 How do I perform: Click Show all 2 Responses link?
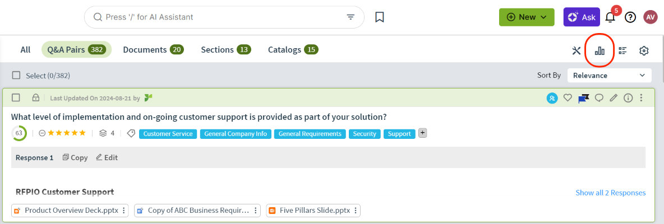click(x=611, y=193)
